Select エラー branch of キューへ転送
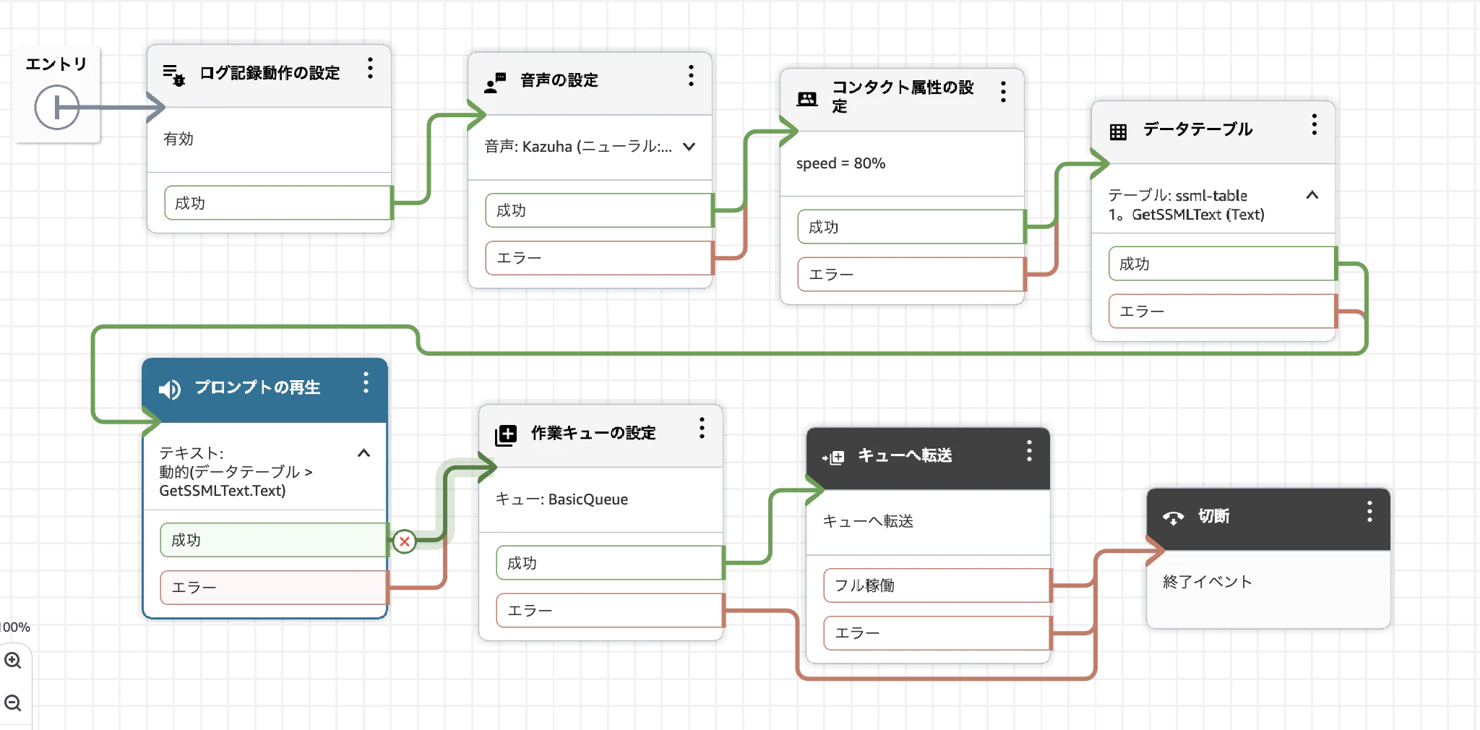The width and height of the screenshot is (1480, 730). click(937, 633)
